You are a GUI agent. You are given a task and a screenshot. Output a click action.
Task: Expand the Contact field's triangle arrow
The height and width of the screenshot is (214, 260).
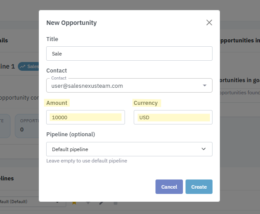[205, 85]
